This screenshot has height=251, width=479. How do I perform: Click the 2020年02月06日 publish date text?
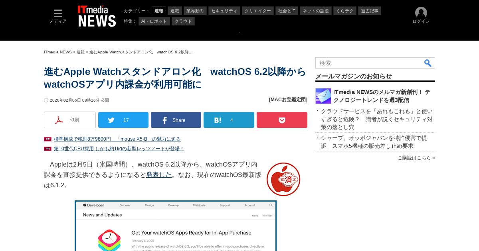[79, 100]
